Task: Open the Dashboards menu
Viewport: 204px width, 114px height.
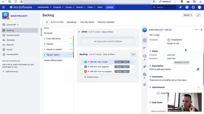Action: [44, 7]
